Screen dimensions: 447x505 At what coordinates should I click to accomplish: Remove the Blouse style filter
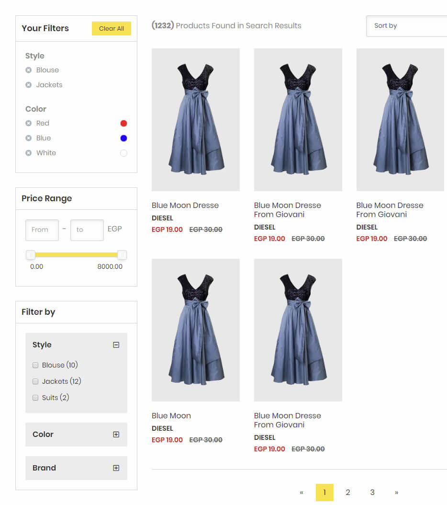pos(29,70)
